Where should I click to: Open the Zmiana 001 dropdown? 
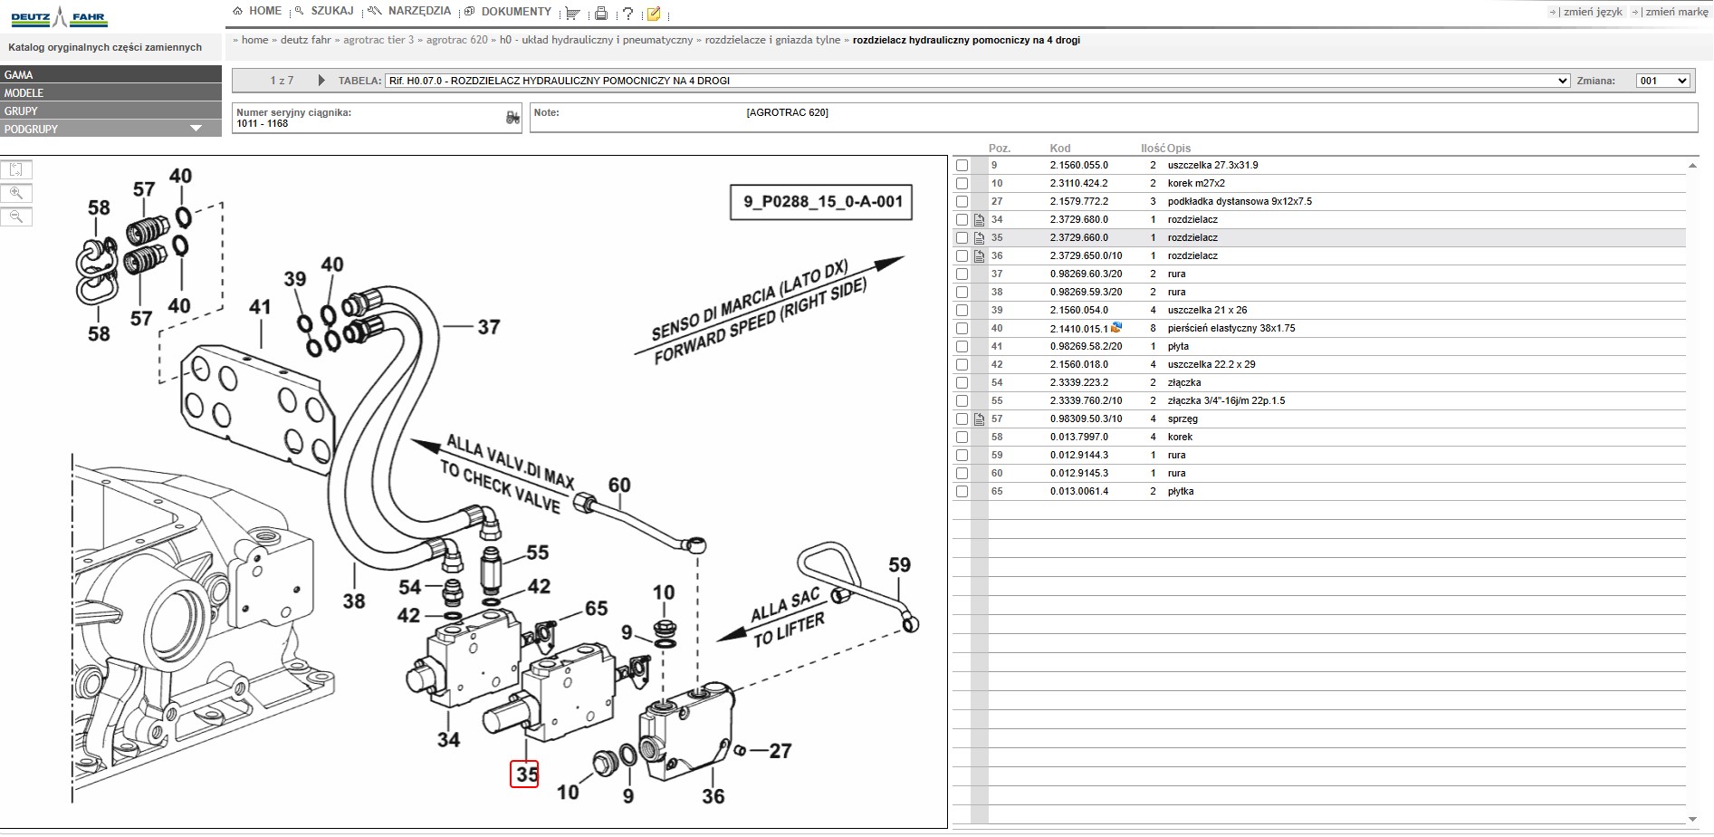tap(1663, 81)
